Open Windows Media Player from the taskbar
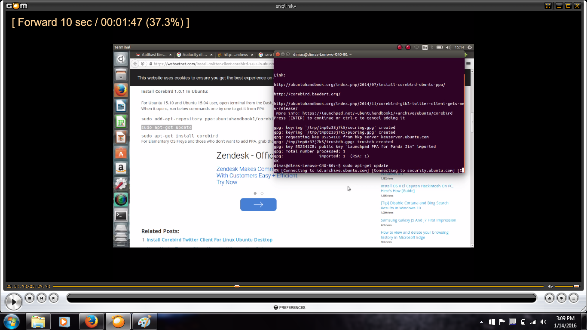The height and width of the screenshot is (330, 587). pos(64,321)
